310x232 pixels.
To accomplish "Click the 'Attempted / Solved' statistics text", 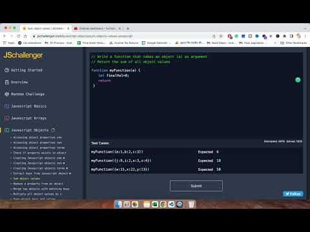I will [283, 141].
